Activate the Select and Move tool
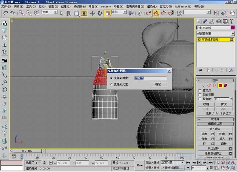237x172 pixels. click(92, 13)
